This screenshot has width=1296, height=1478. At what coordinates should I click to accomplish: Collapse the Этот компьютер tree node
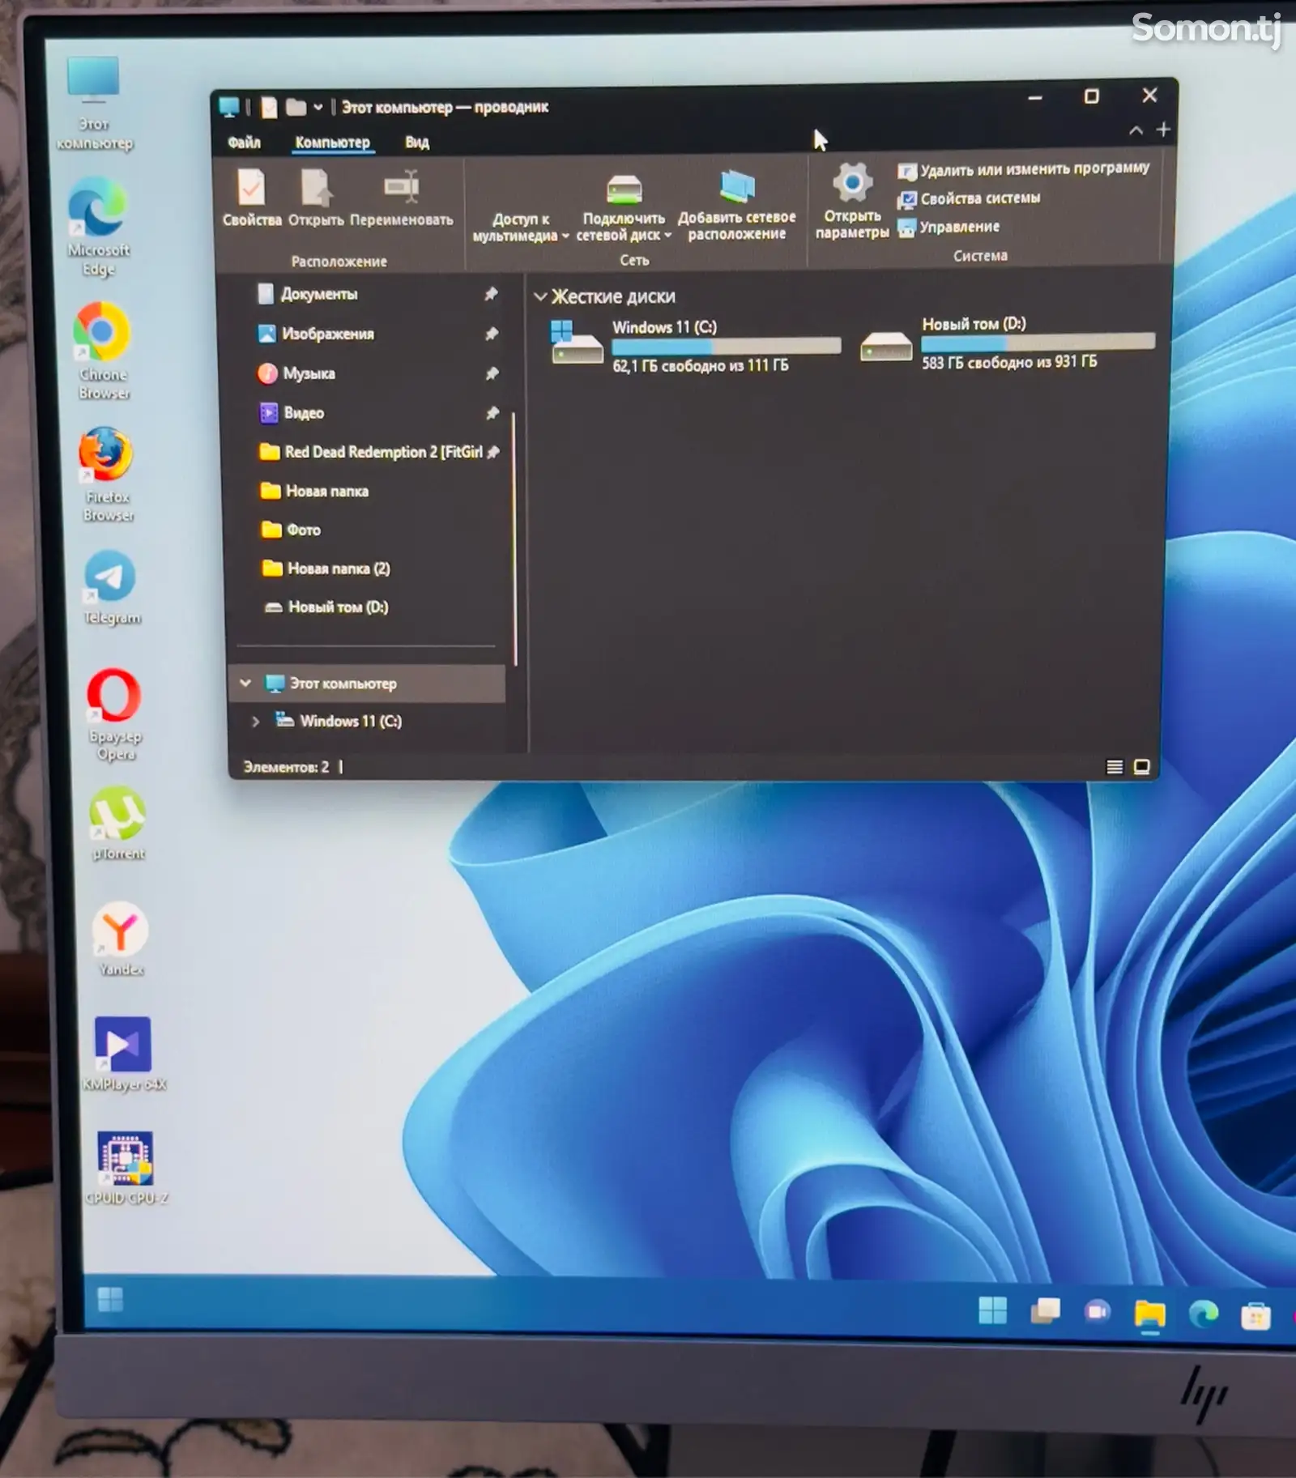245,683
